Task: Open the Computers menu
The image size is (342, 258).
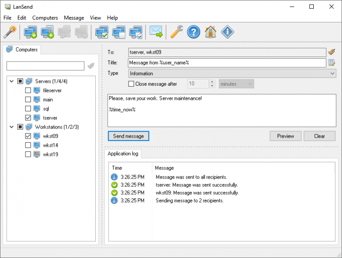Action: pos(45,18)
